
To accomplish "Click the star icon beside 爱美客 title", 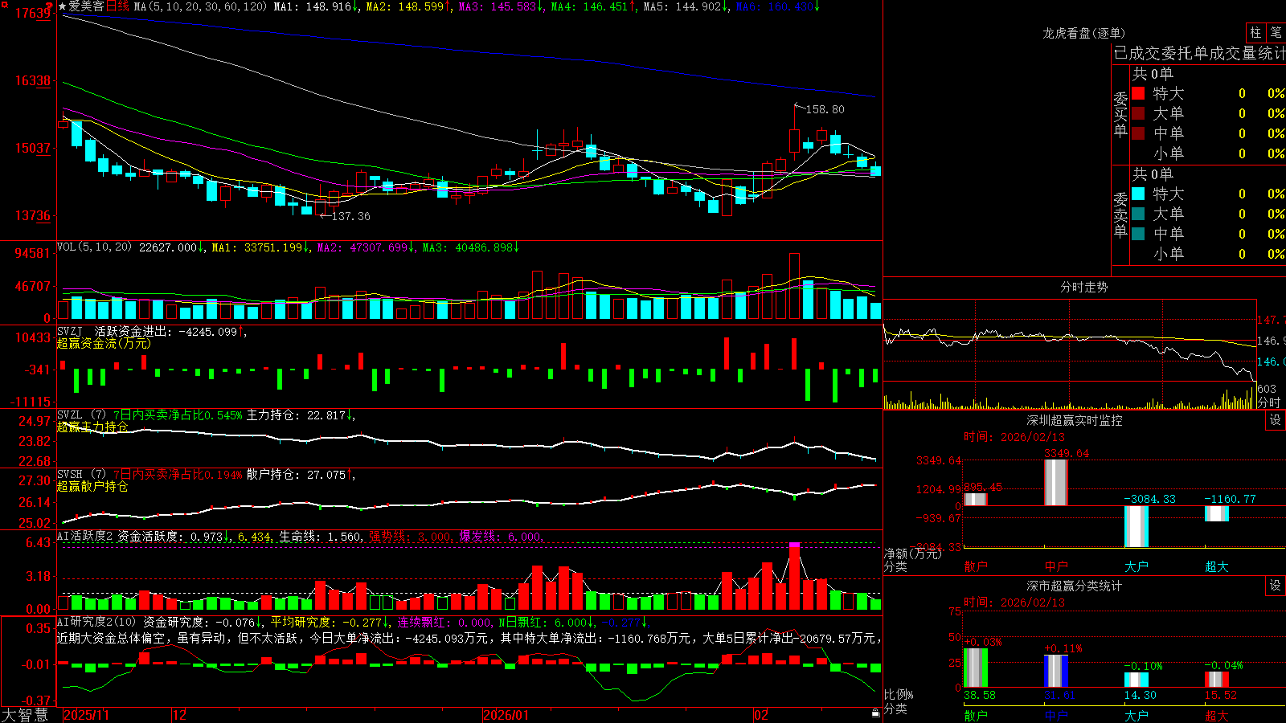I will pos(63,6).
